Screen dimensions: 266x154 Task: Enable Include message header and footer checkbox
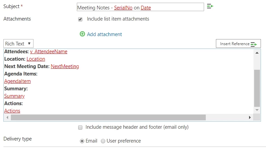click(x=80, y=127)
